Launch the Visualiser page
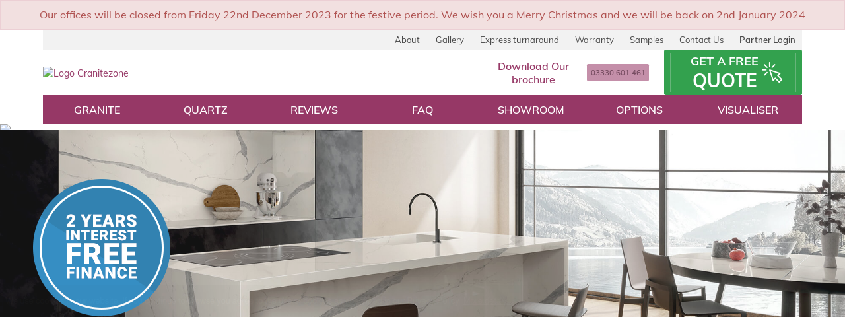Screen dimensions: 845x317 pyautogui.click(x=748, y=110)
